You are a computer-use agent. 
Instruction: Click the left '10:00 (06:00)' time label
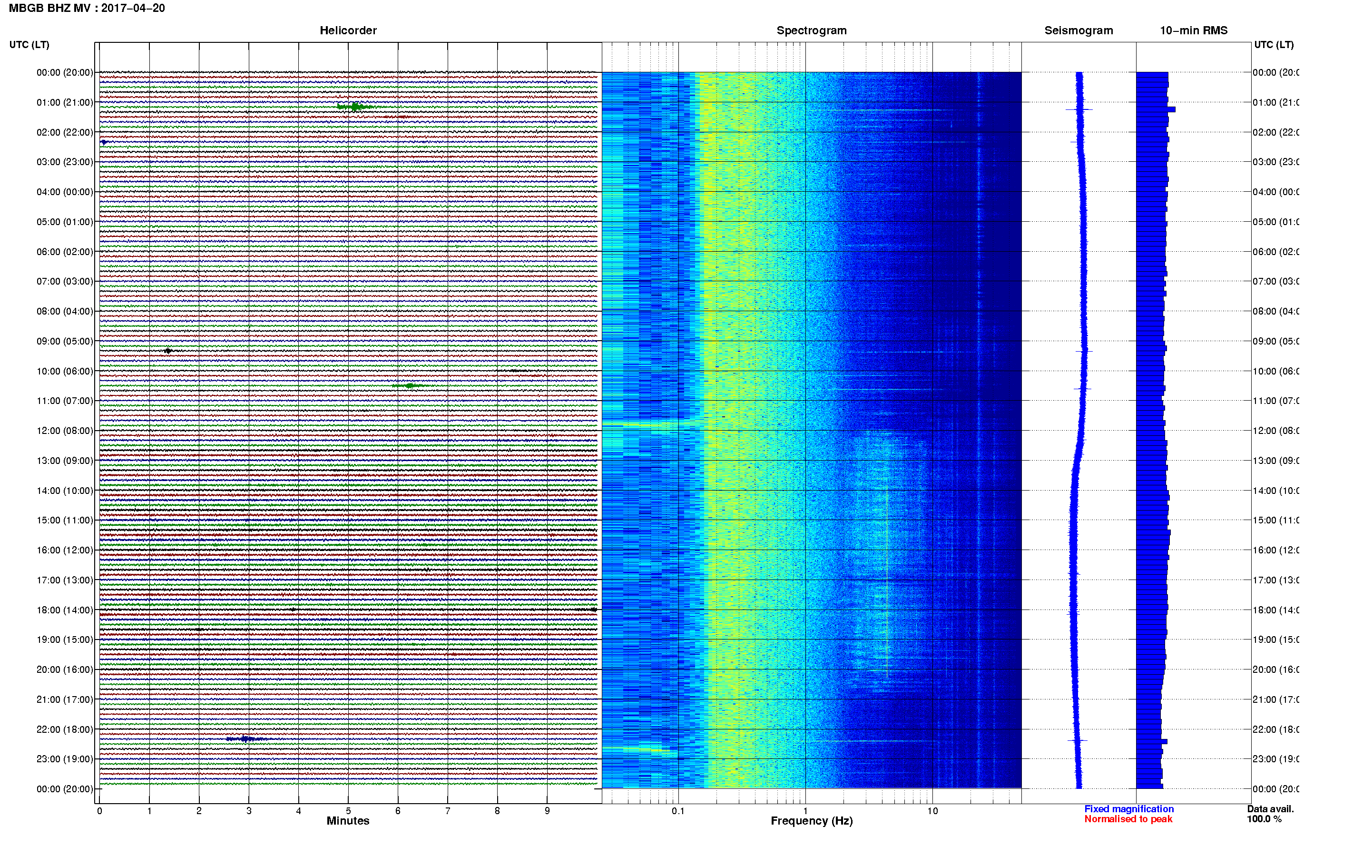(x=65, y=371)
